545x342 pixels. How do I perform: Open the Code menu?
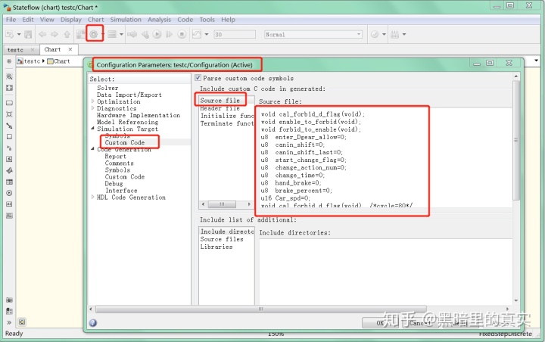[x=185, y=20]
